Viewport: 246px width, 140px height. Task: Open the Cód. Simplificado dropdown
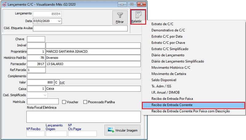click(x=45, y=95)
